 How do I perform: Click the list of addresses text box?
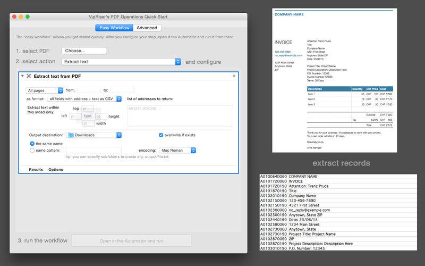click(x=180, y=116)
